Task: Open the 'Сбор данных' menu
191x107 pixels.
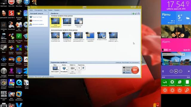Action: point(38,10)
